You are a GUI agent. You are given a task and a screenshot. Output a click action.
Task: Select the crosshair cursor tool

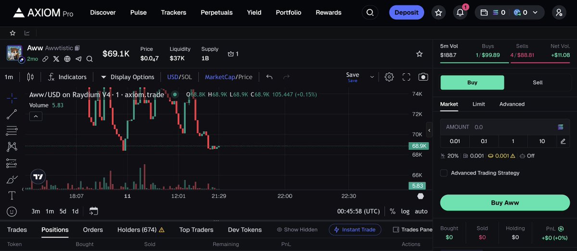(x=12, y=97)
